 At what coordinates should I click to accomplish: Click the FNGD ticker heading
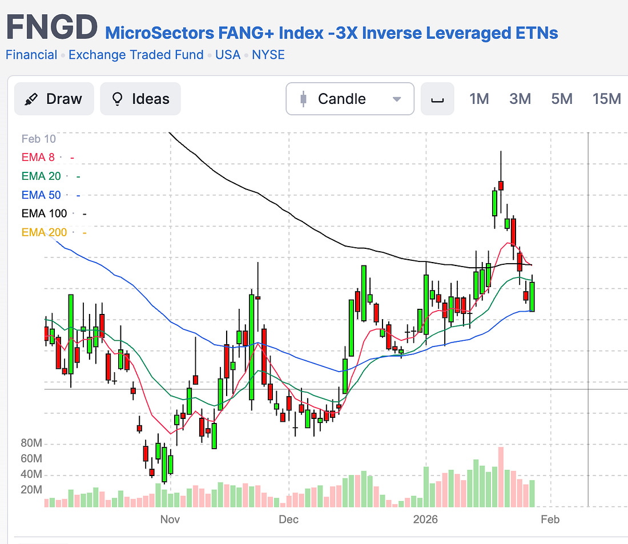pos(51,27)
